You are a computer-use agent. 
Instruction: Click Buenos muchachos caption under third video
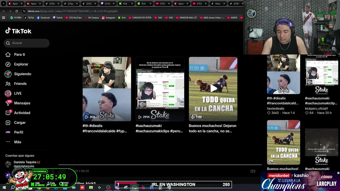(x=212, y=128)
